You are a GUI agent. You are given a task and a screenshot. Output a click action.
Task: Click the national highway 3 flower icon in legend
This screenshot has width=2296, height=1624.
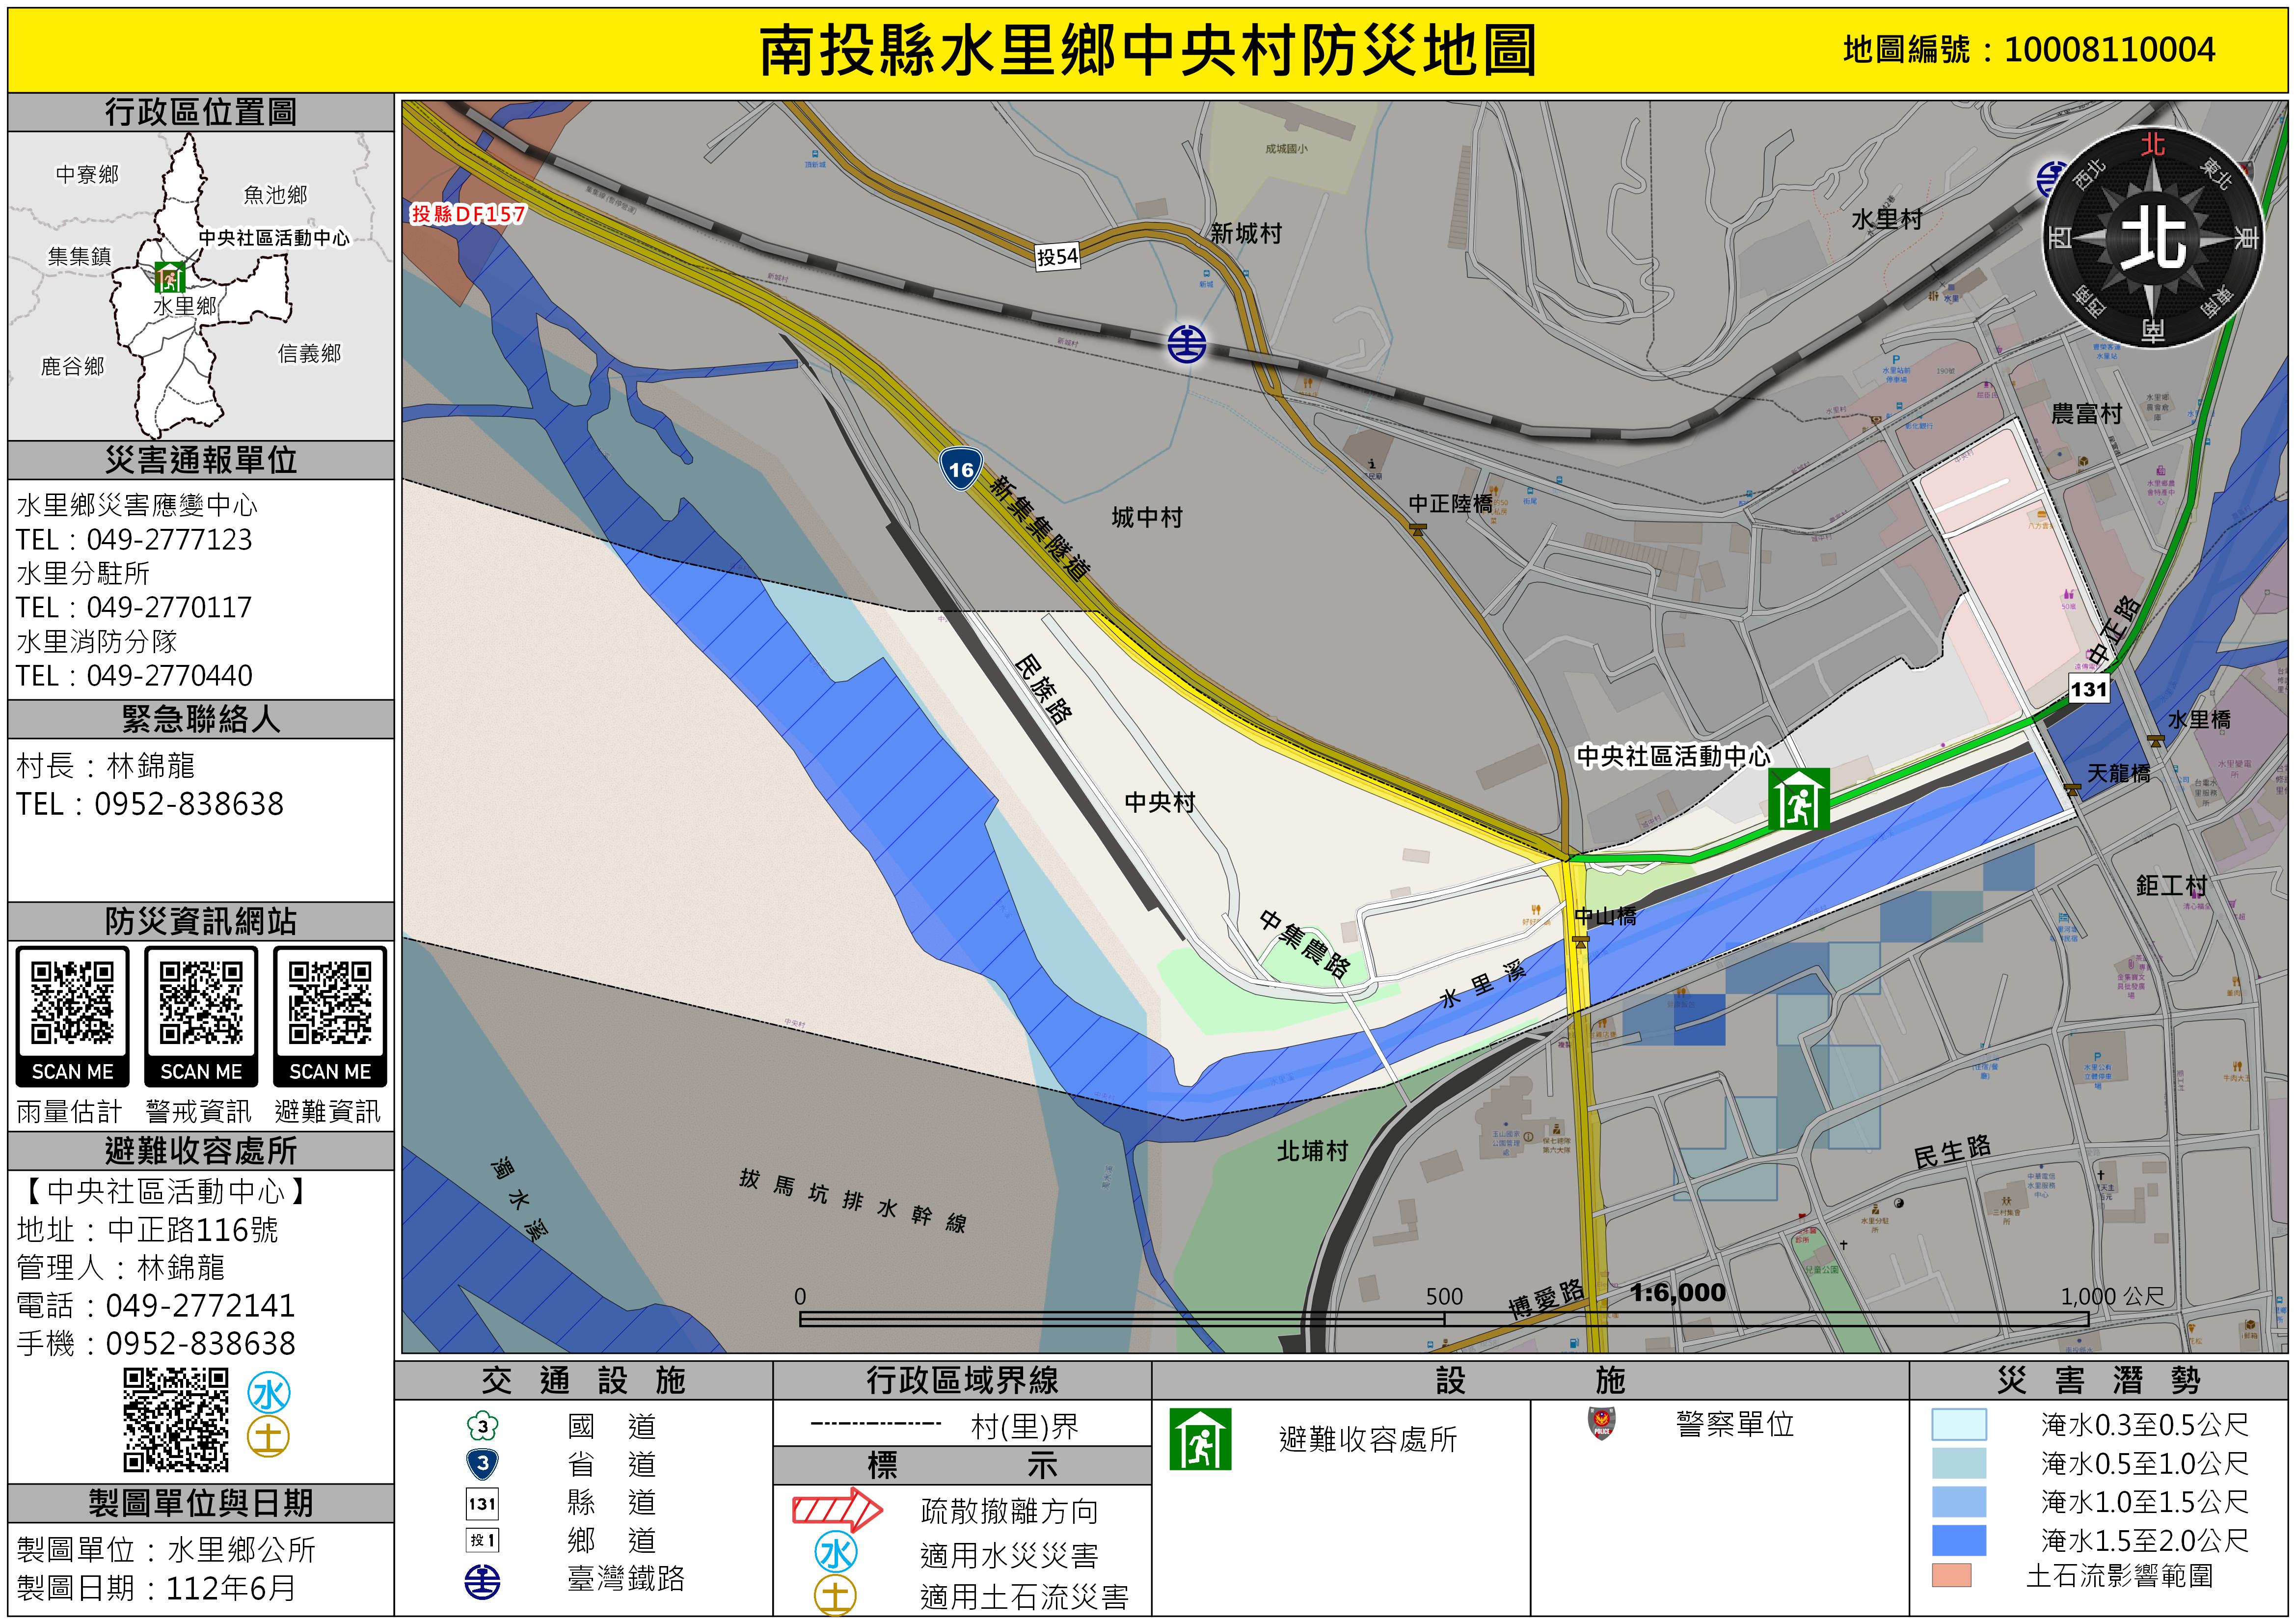482,1426
